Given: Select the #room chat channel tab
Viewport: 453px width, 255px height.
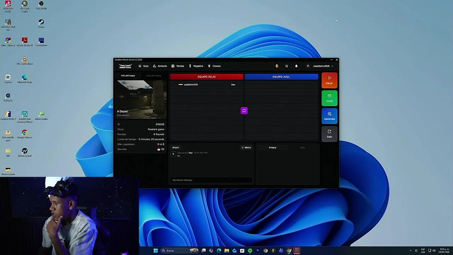Looking at the screenshot, I should click(176, 147).
